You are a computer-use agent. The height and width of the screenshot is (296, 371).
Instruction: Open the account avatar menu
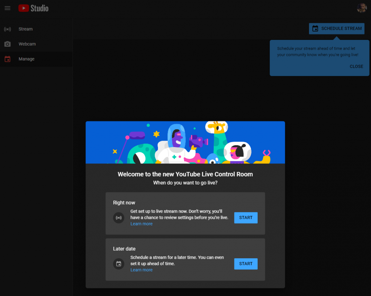(362, 8)
